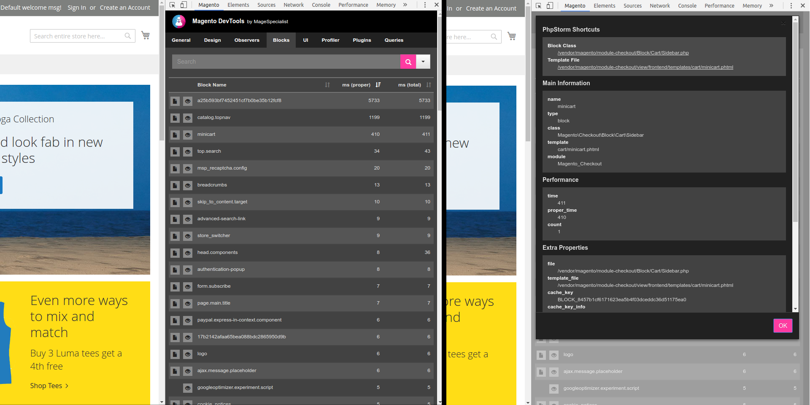Open file icon for advanced-search-link row

(175, 219)
